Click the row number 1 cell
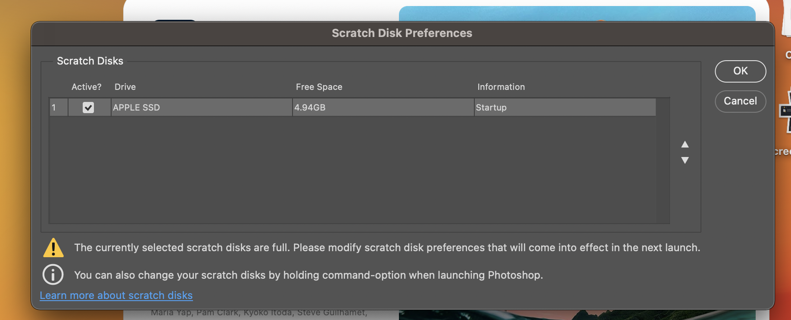 [58, 107]
